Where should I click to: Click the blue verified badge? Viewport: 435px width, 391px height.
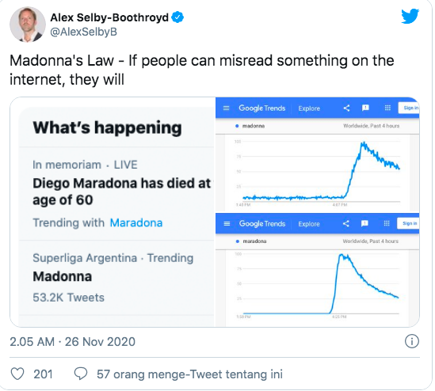click(x=177, y=17)
